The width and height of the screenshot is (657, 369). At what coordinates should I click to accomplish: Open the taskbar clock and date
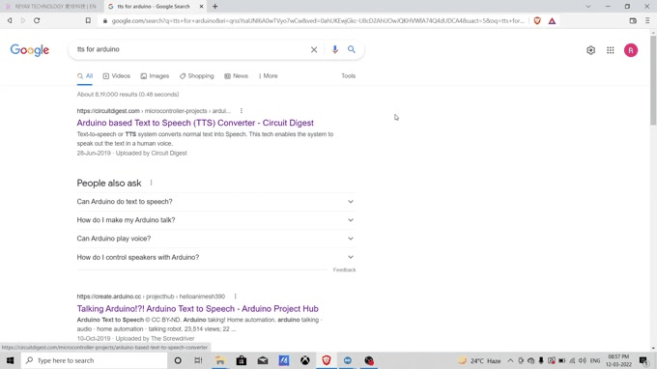pos(618,360)
